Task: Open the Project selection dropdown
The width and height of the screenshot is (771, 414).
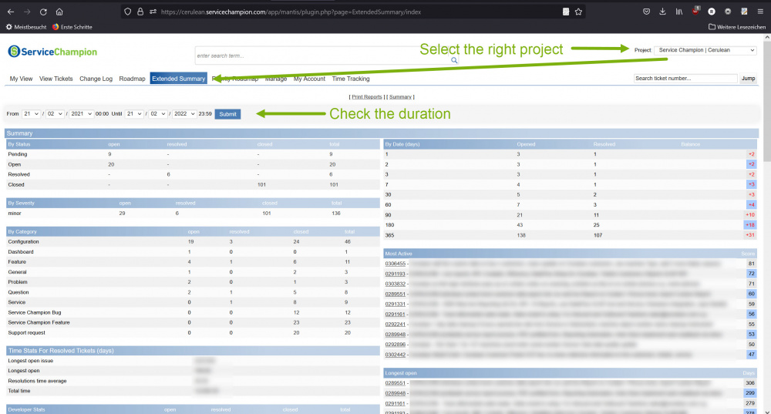Action: coord(705,50)
